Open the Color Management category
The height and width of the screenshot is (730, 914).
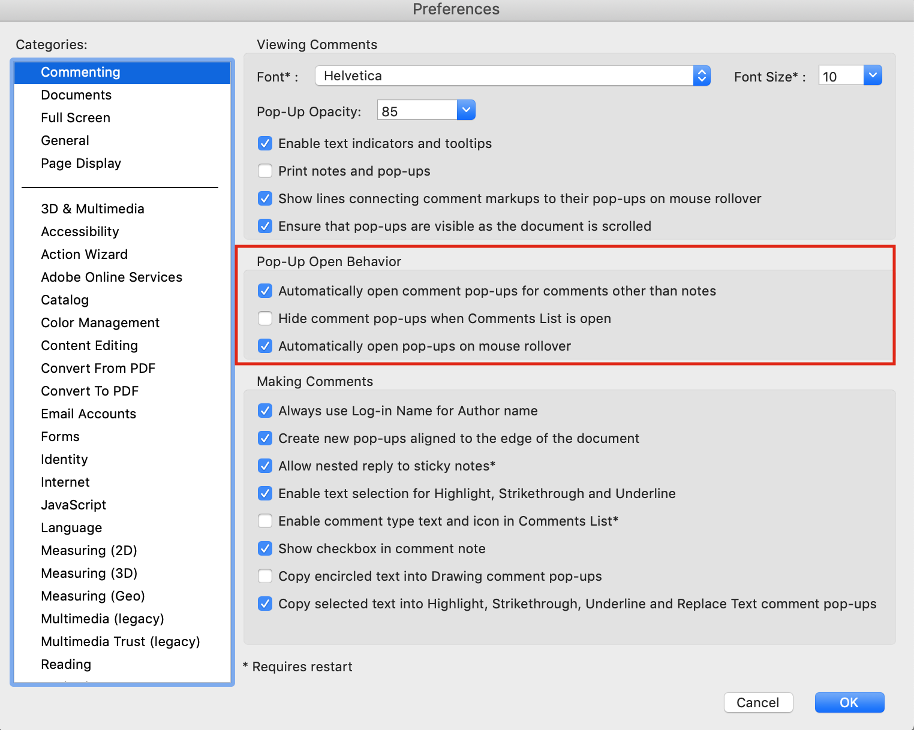[100, 322]
